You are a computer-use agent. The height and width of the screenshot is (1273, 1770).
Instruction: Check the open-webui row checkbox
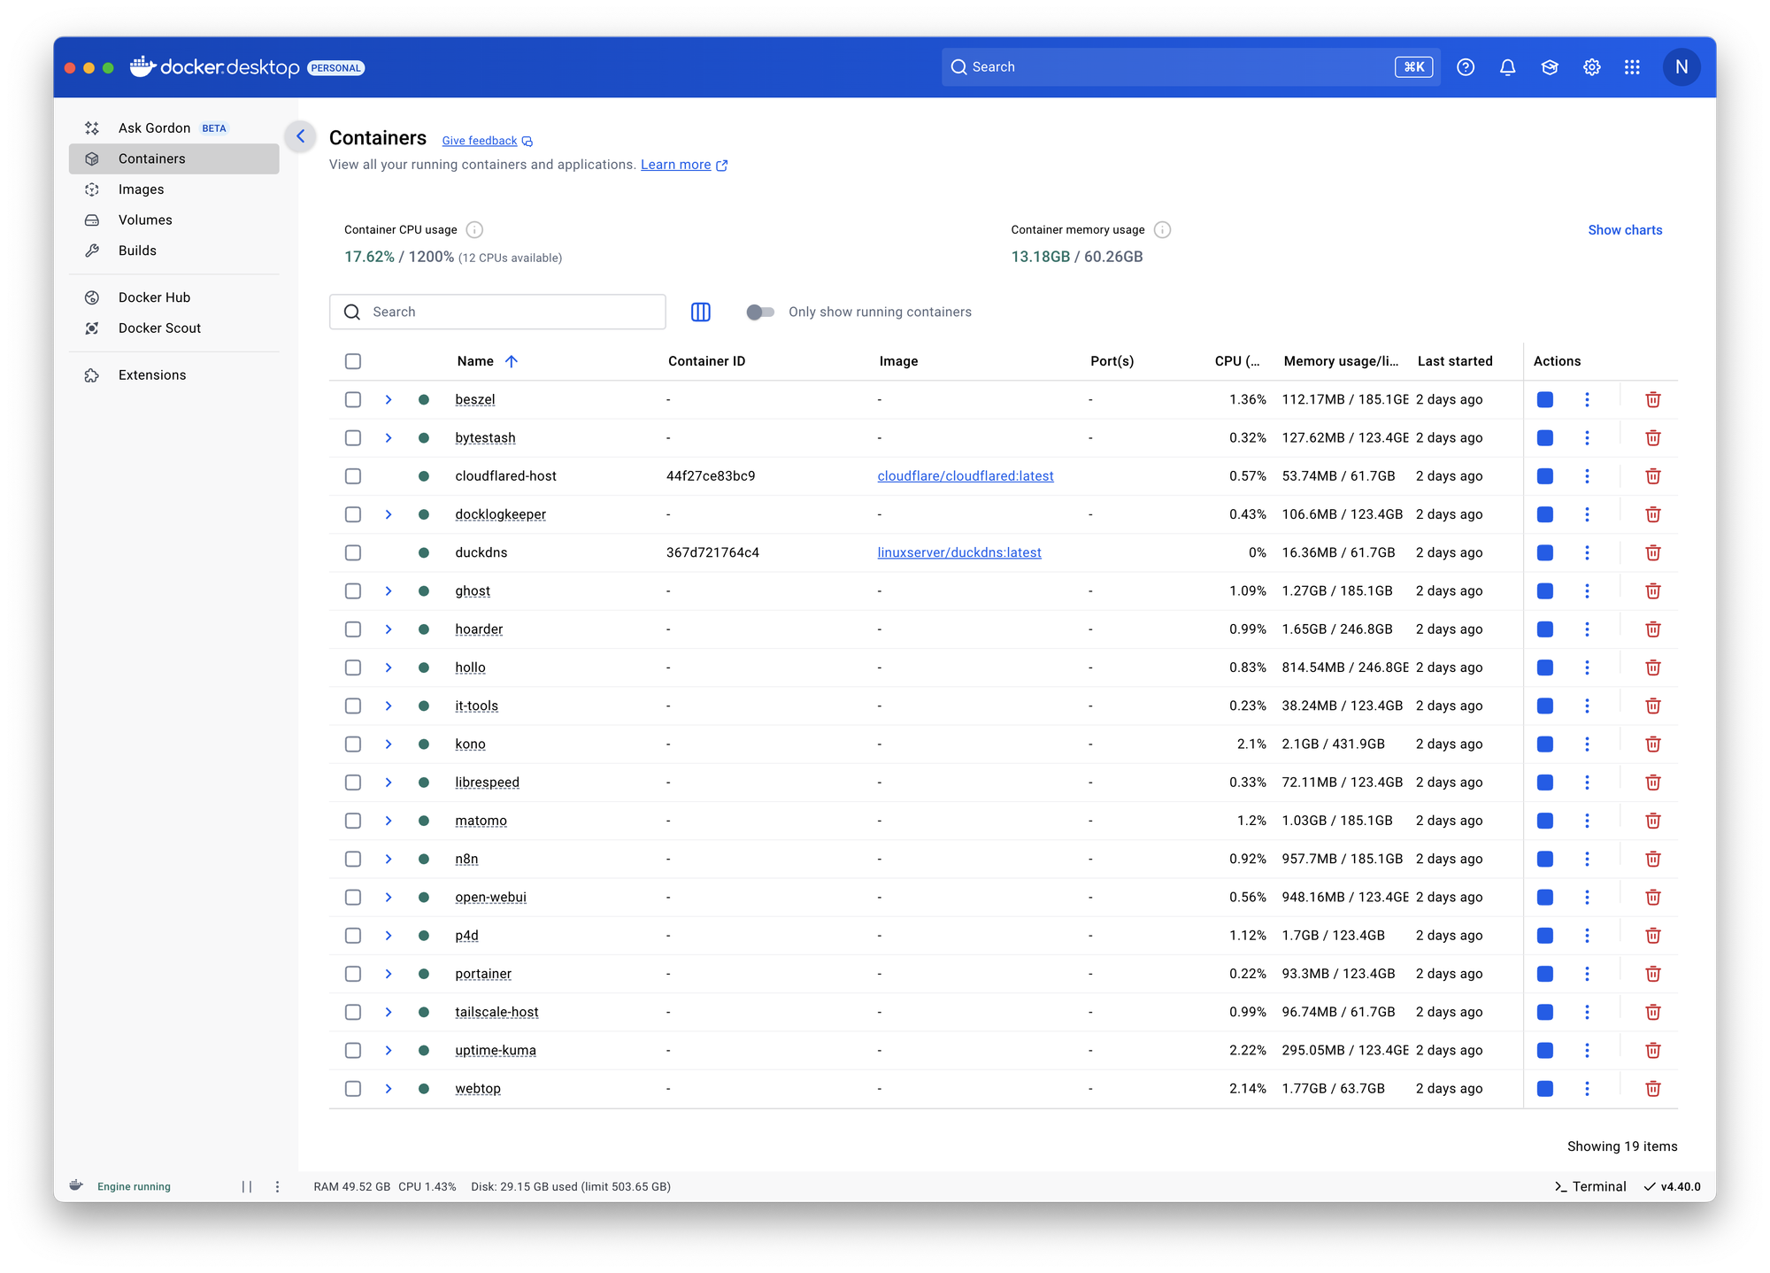pyautogui.click(x=353, y=897)
